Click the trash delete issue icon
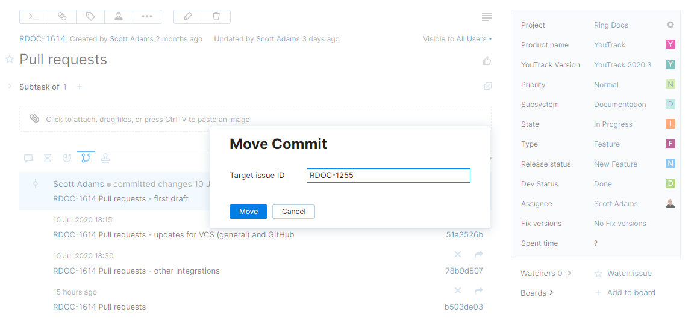 [216, 17]
